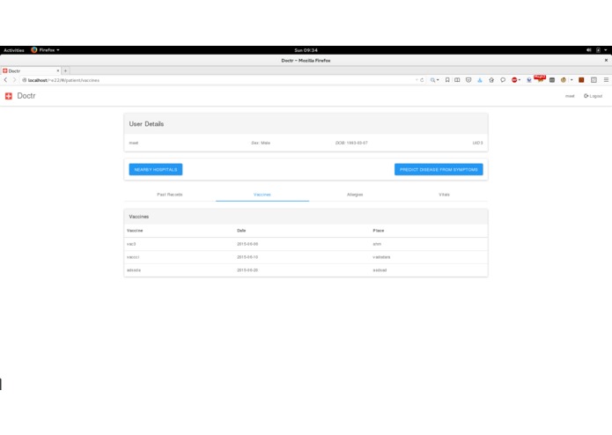Click the orange square extension icon
This screenshot has width=612, height=435.
pos(581,80)
